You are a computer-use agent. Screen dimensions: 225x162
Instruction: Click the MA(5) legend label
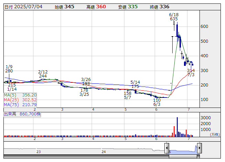pos(20,95)
